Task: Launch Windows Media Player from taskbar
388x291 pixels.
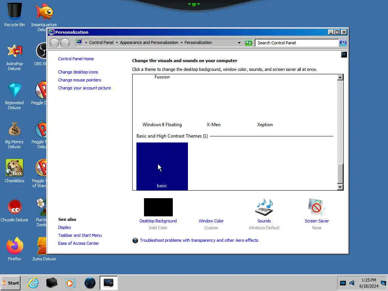Action: [70, 283]
